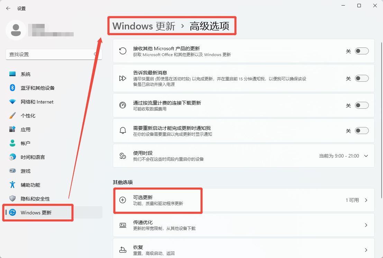Click the user avatar picture
Image resolution: width=383 pixels, height=258 pixels.
pos(16,30)
